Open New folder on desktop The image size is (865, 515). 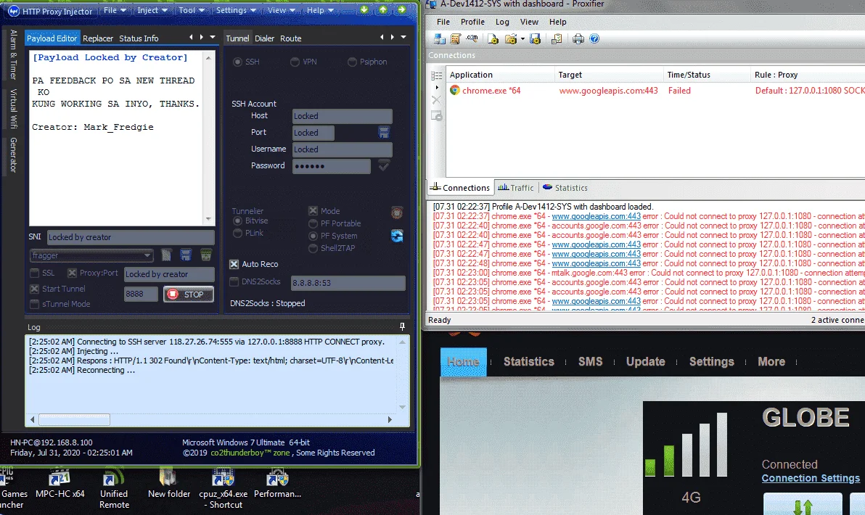pyautogui.click(x=169, y=484)
